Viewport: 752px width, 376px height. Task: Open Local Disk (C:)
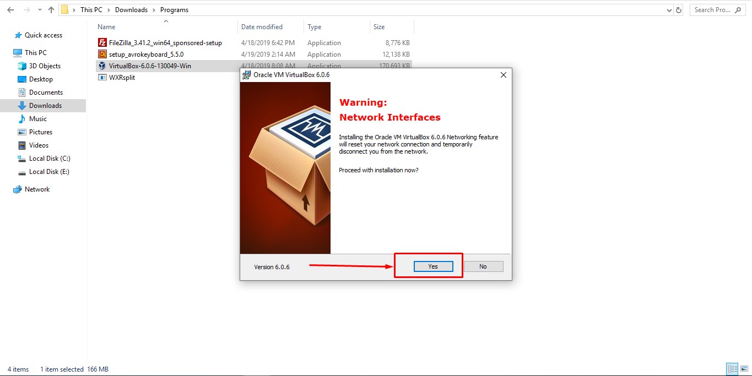(50, 159)
